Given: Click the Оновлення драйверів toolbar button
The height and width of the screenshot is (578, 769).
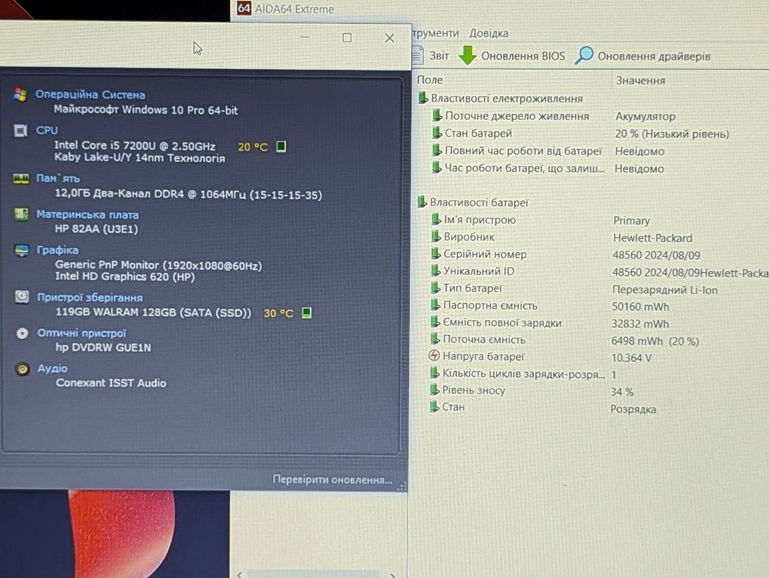Looking at the screenshot, I should click(x=643, y=56).
